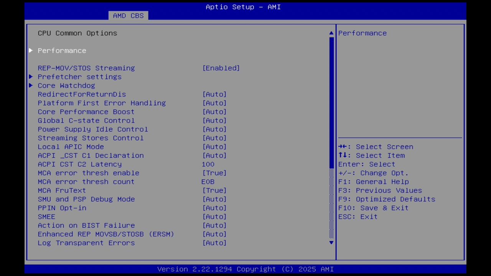Open Core Watchdog options
This screenshot has height=276, width=491.
pos(66,85)
